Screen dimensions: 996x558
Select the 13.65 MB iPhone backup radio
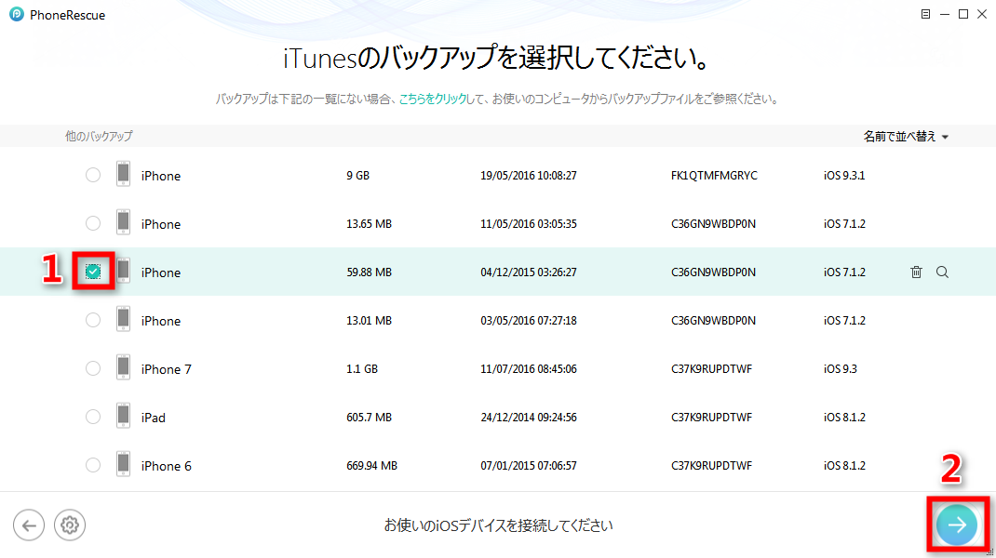[93, 223]
